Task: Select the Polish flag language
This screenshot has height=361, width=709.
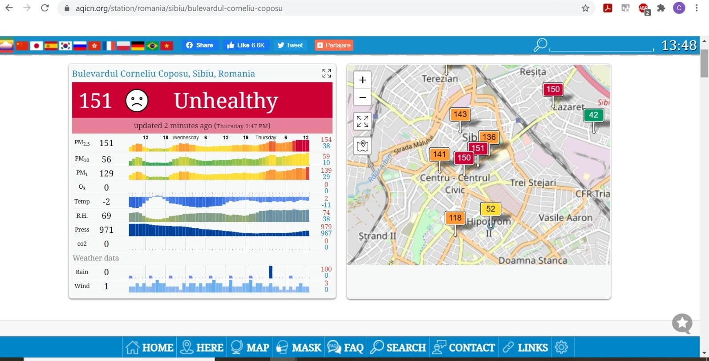Action: click(123, 45)
